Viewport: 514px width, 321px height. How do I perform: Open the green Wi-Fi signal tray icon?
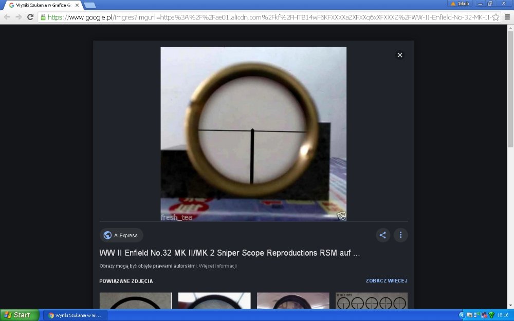coord(491,315)
